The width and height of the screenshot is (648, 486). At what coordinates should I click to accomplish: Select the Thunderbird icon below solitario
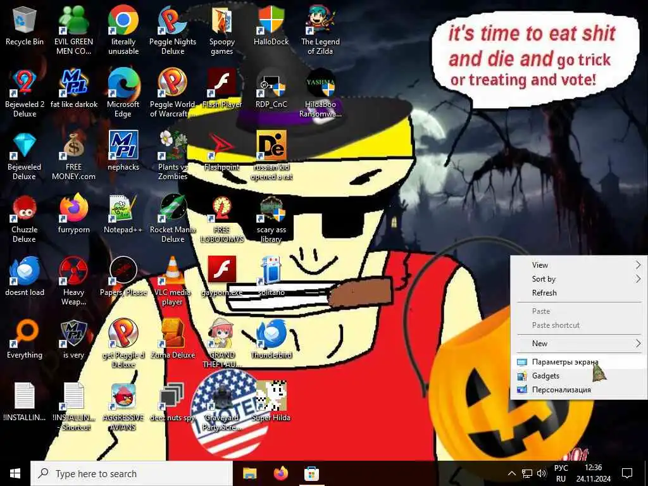[x=271, y=334]
